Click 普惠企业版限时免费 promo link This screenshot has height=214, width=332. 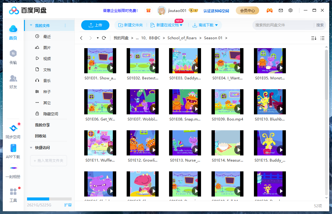pos(120,10)
